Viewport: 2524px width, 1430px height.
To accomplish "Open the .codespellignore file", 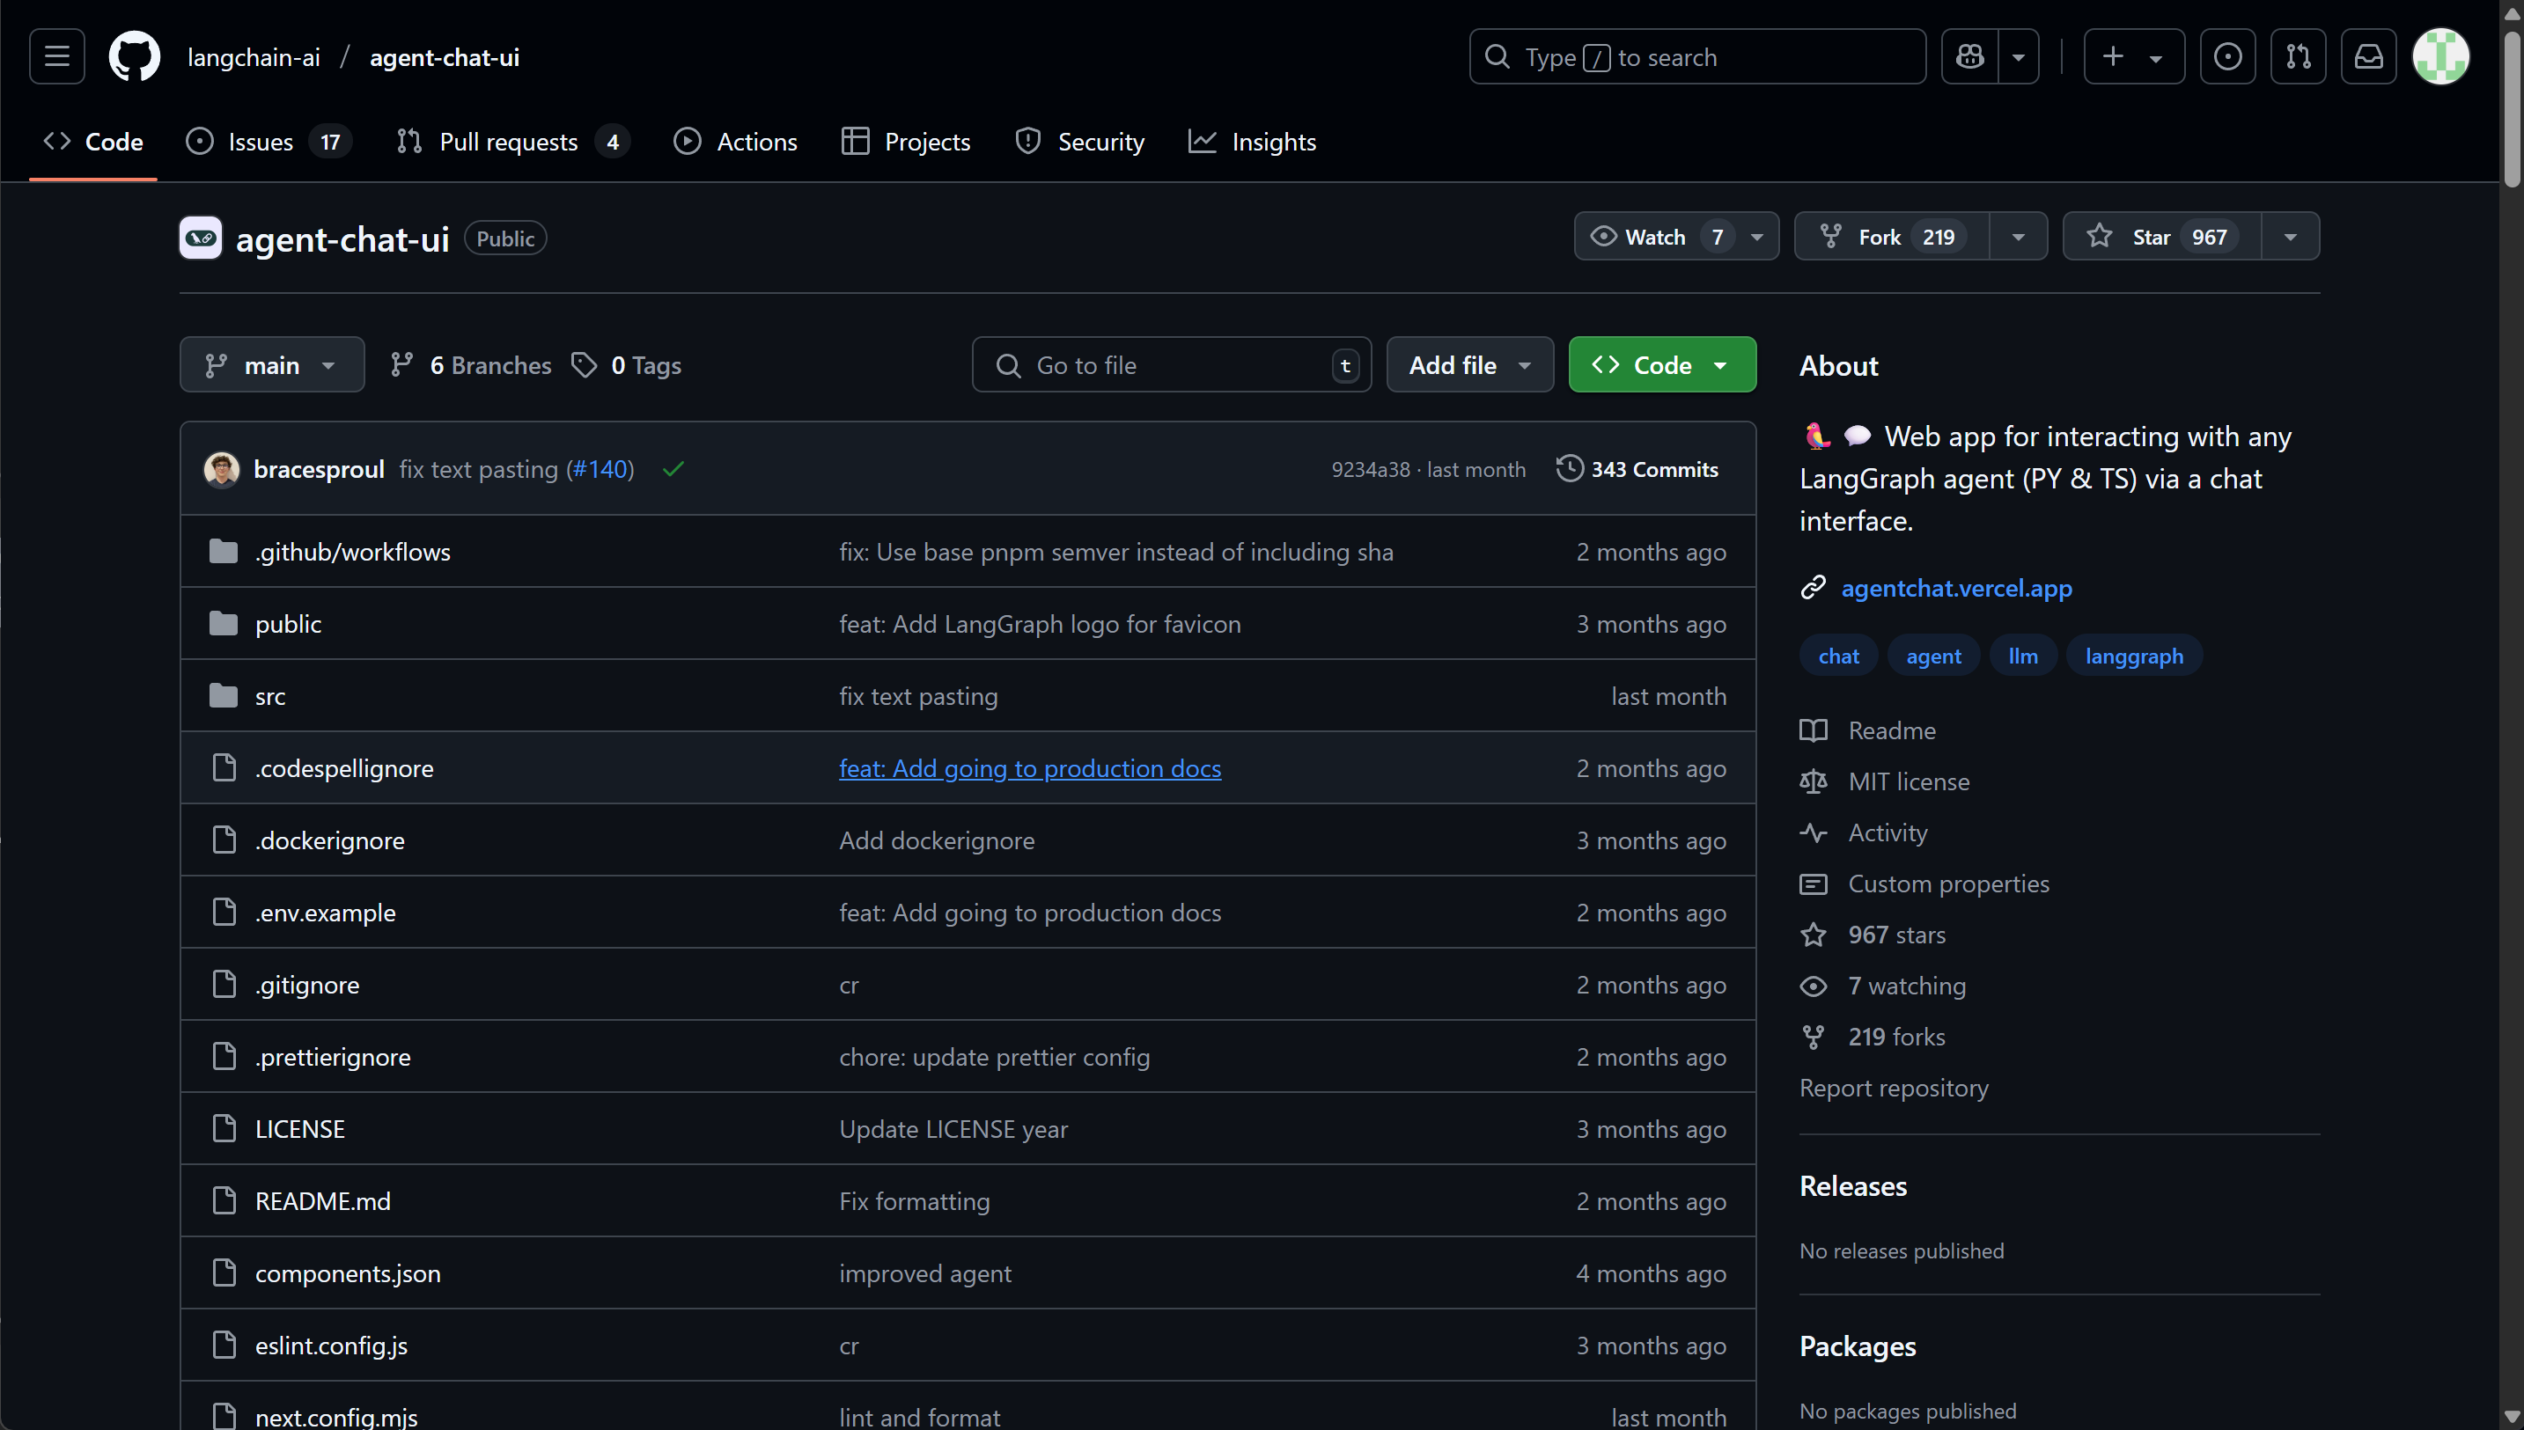I will point(344,768).
